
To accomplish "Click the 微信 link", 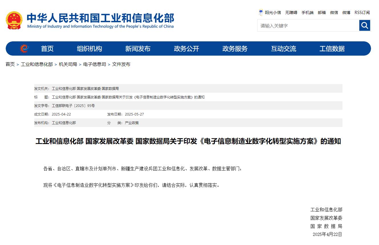I will tap(334, 13).
